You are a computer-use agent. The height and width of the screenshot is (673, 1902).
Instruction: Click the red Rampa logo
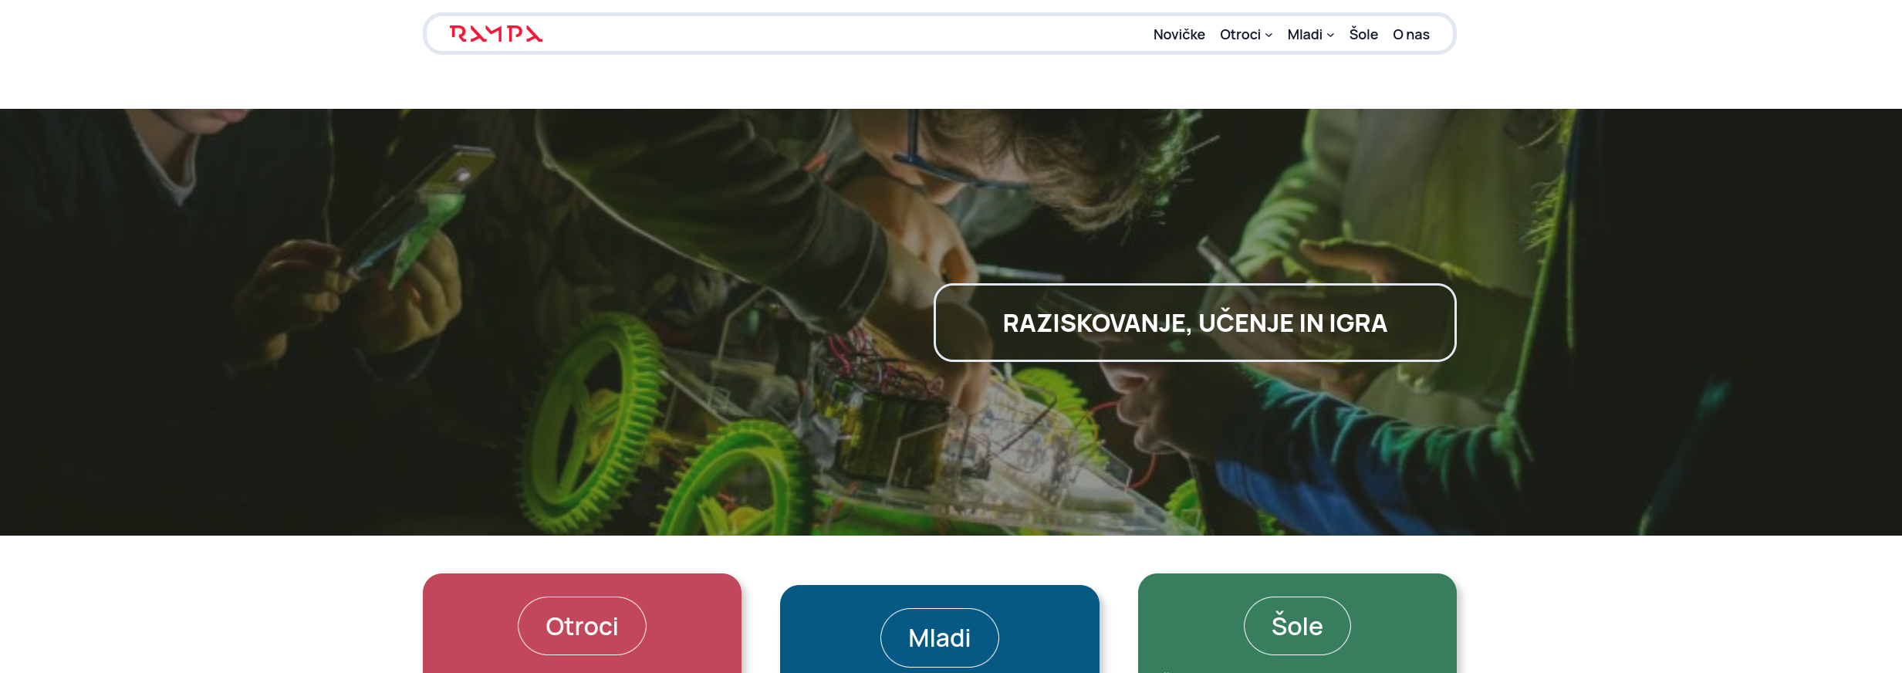point(496,34)
